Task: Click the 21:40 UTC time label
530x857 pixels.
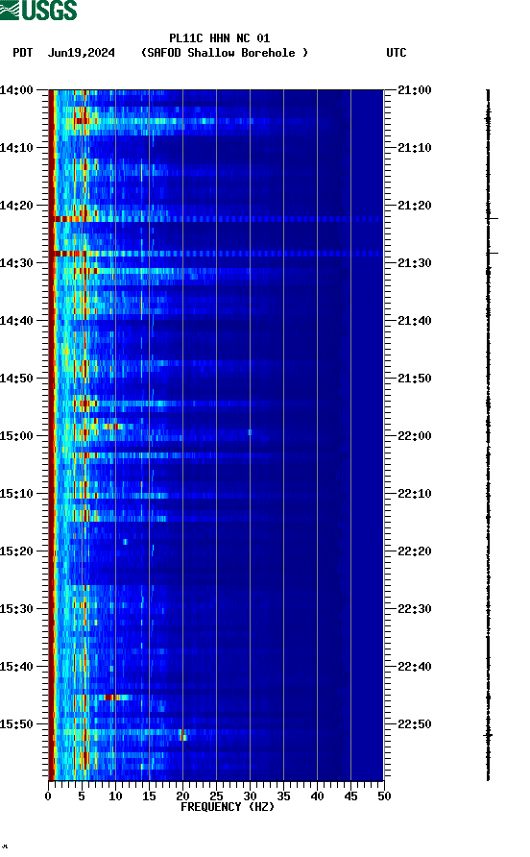Action: pyautogui.click(x=415, y=320)
